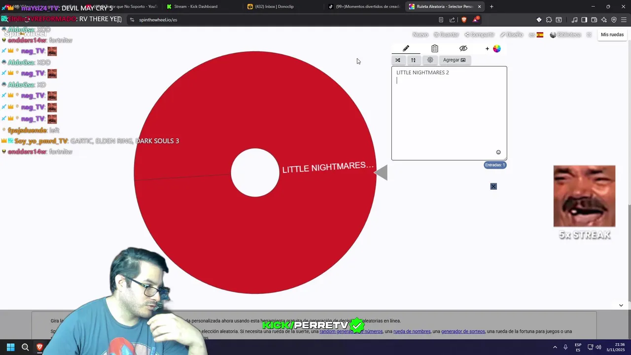Open reader mode icon in address bar
The height and width of the screenshot is (355, 631).
(x=441, y=20)
